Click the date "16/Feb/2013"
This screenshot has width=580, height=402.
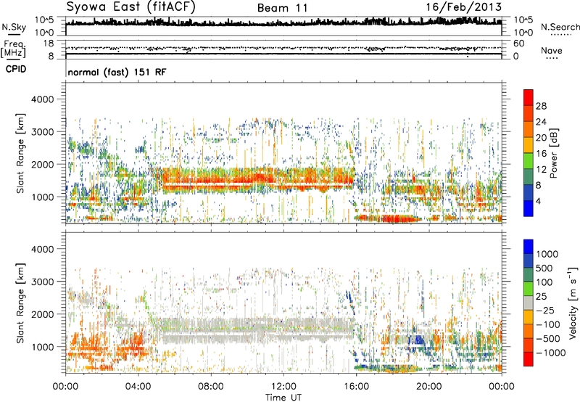[463, 7]
